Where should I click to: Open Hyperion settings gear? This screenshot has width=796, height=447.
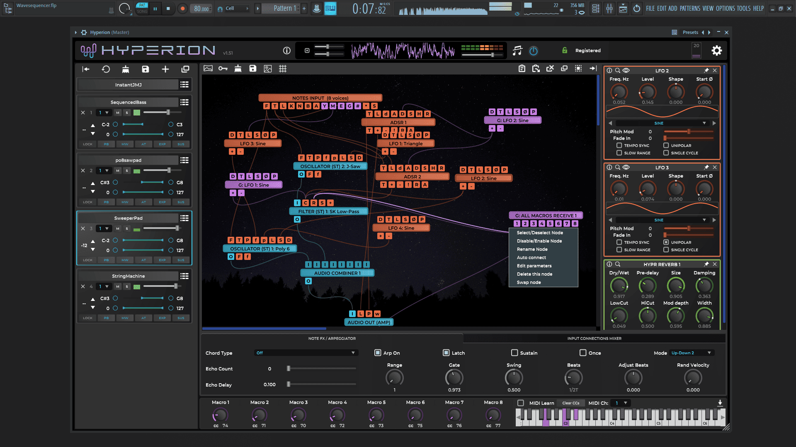pos(716,50)
